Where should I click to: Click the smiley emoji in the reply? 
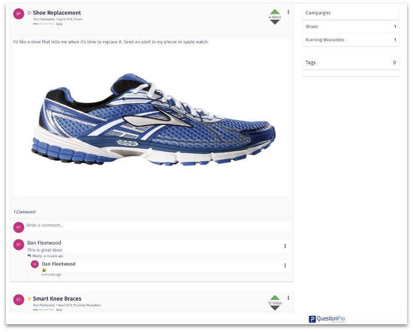43,270
